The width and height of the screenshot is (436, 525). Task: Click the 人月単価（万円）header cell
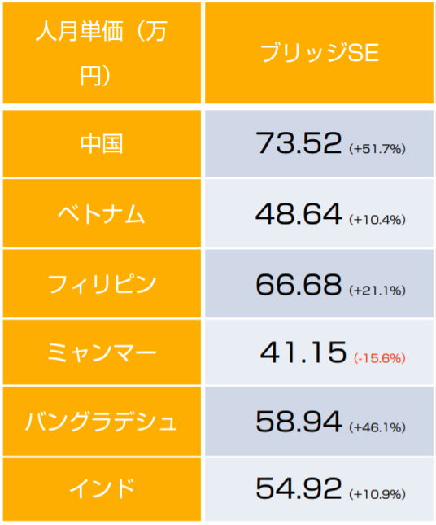point(102,53)
